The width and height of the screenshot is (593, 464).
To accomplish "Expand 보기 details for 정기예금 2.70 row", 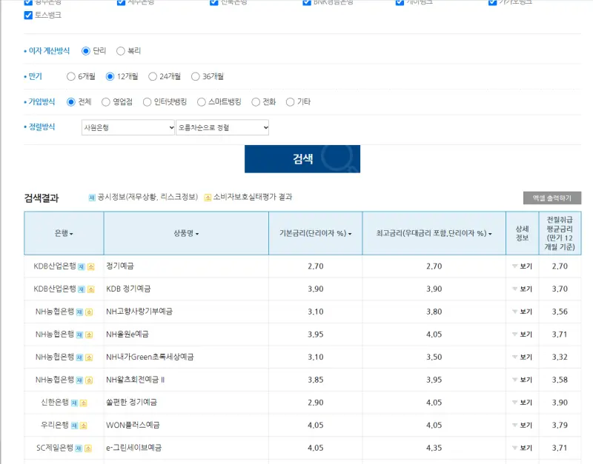I will click(x=523, y=266).
